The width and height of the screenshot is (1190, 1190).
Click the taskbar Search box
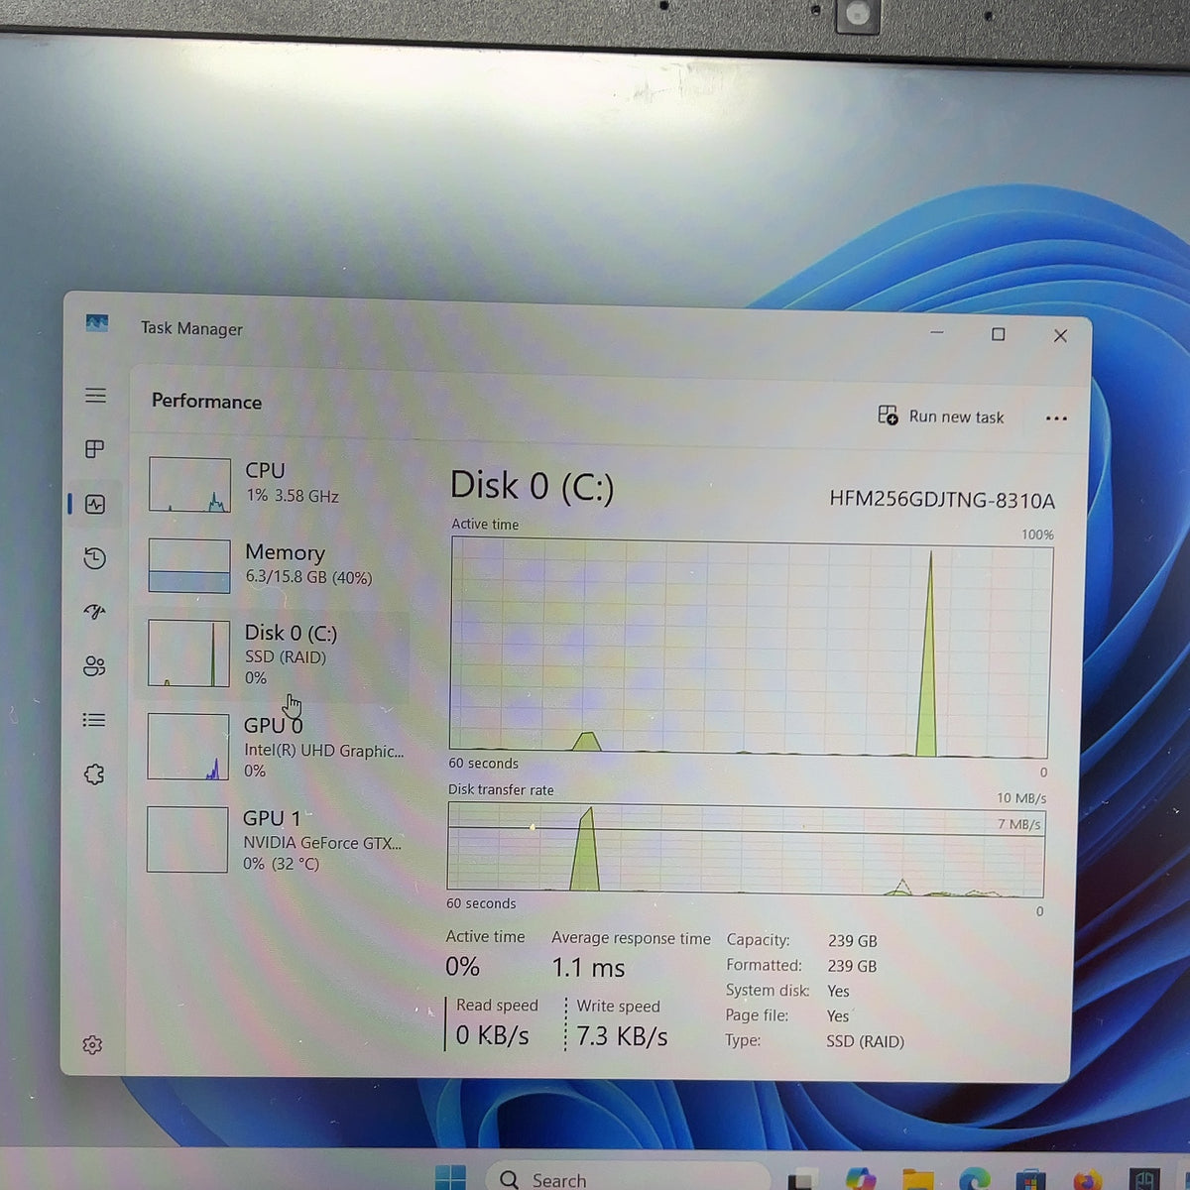point(627,1178)
